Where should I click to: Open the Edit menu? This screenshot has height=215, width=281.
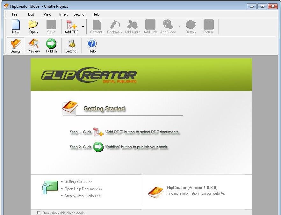31,14
